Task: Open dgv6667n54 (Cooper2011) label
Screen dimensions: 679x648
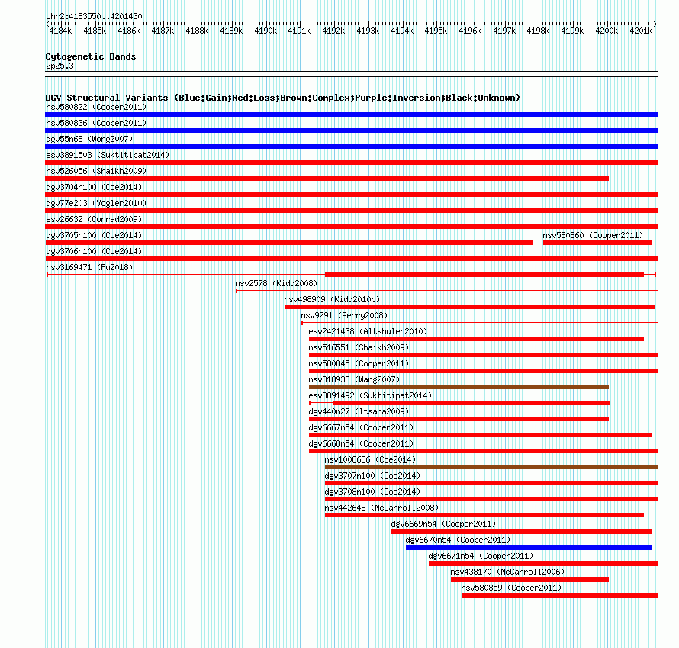Action: tap(361, 427)
